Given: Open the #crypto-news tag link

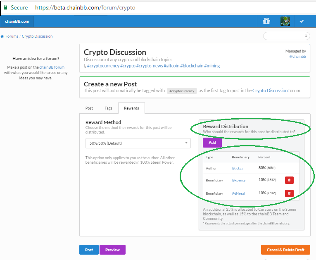Looking at the screenshot, I should (x=150, y=66).
